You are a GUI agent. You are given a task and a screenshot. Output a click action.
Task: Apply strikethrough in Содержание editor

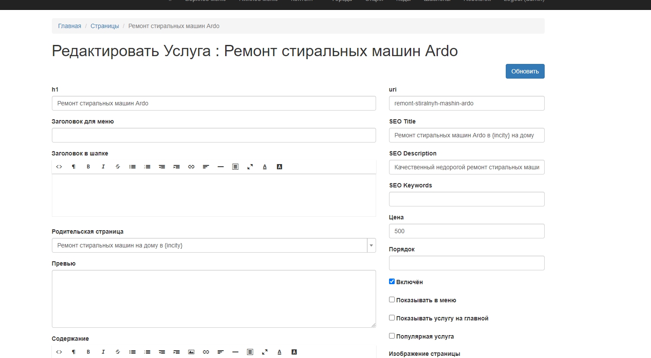pyautogui.click(x=118, y=352)
